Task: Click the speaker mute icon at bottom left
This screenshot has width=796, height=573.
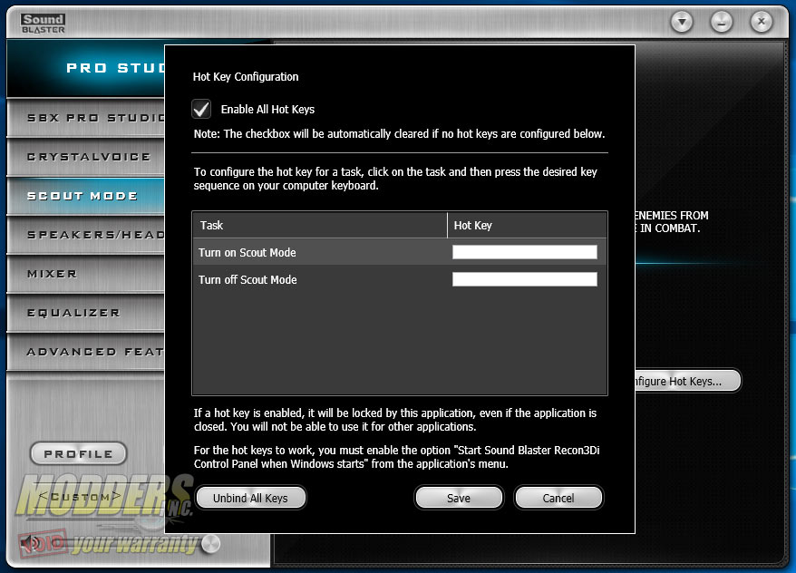Action: [32, 544]
